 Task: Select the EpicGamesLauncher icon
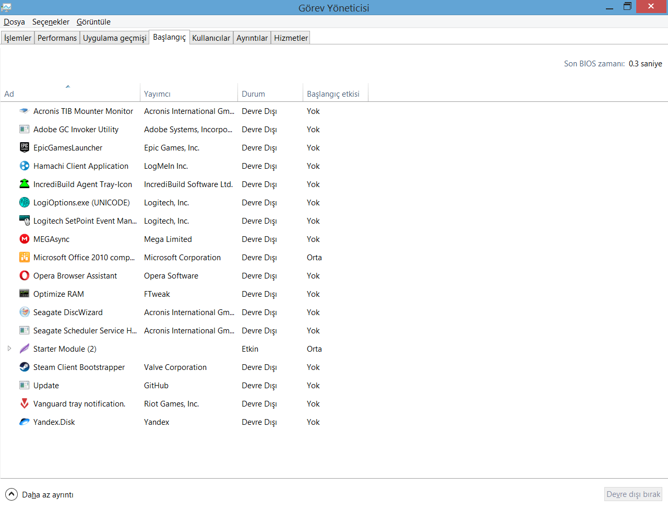tap(24, 147)
